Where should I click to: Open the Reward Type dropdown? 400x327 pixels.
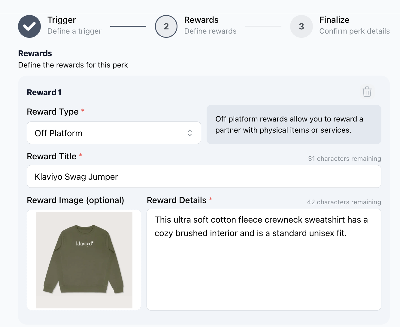114,133
